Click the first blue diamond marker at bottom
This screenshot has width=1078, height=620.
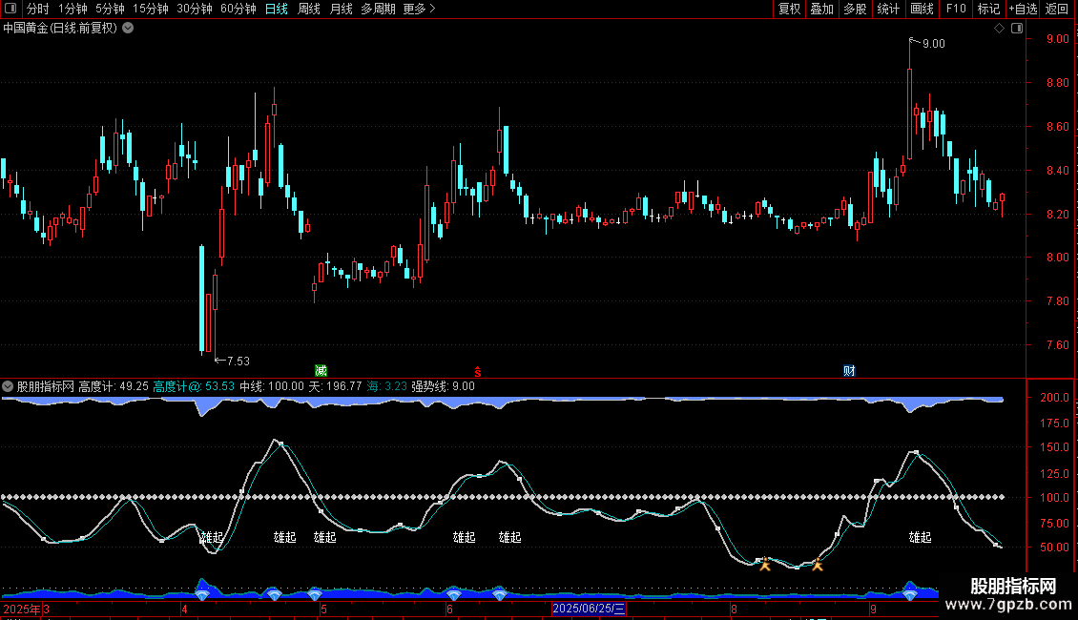coord(202,594)
